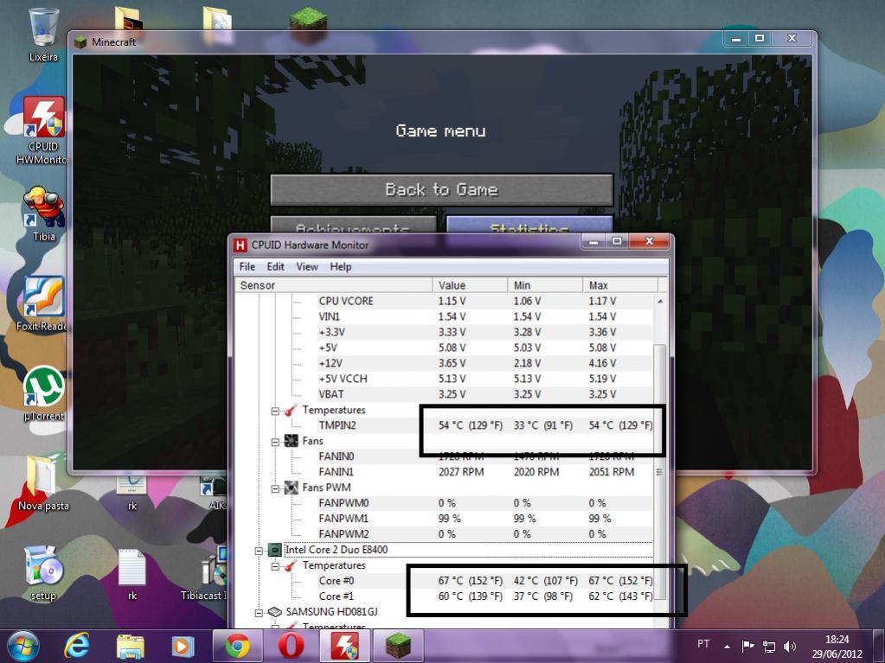
Task: Open the Edit menu in Hardware Monitor
Action: click(x=275, y=266)
